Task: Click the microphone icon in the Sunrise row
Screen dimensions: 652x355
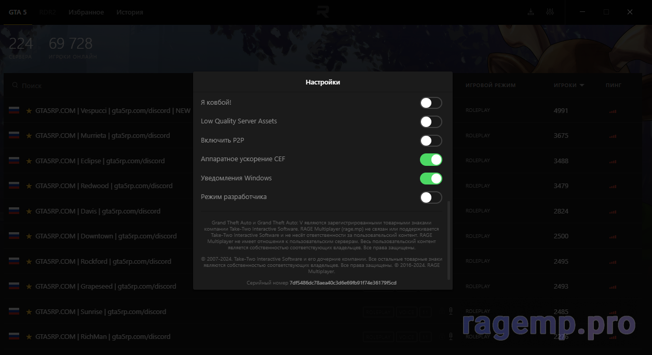Action: [451, 311]
